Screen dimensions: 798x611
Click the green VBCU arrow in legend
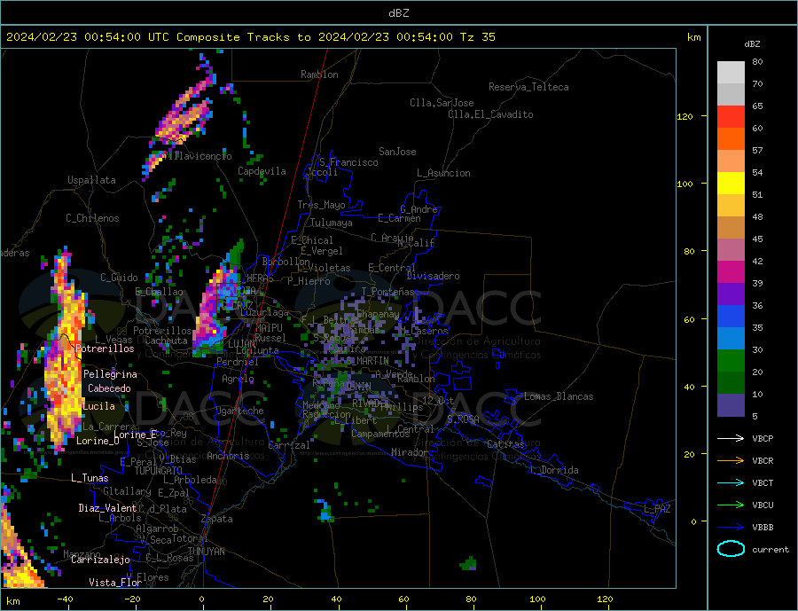[x=731, y=505]
